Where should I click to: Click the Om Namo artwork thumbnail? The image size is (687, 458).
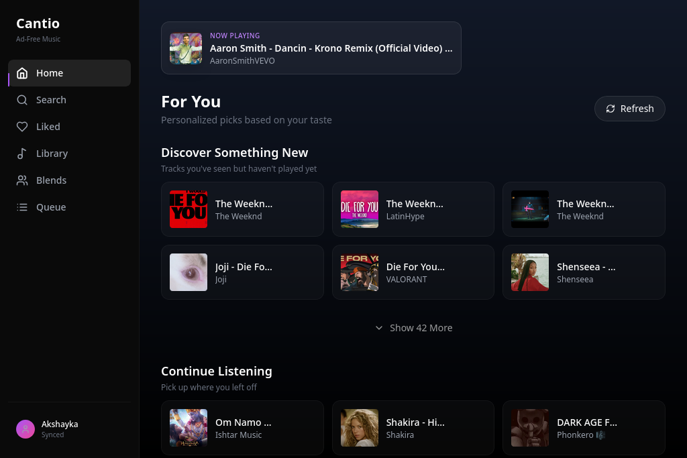click(x=189, y=428)
